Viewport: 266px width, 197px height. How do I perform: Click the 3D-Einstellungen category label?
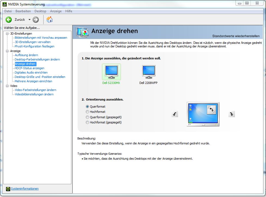[x=21, y=34]
